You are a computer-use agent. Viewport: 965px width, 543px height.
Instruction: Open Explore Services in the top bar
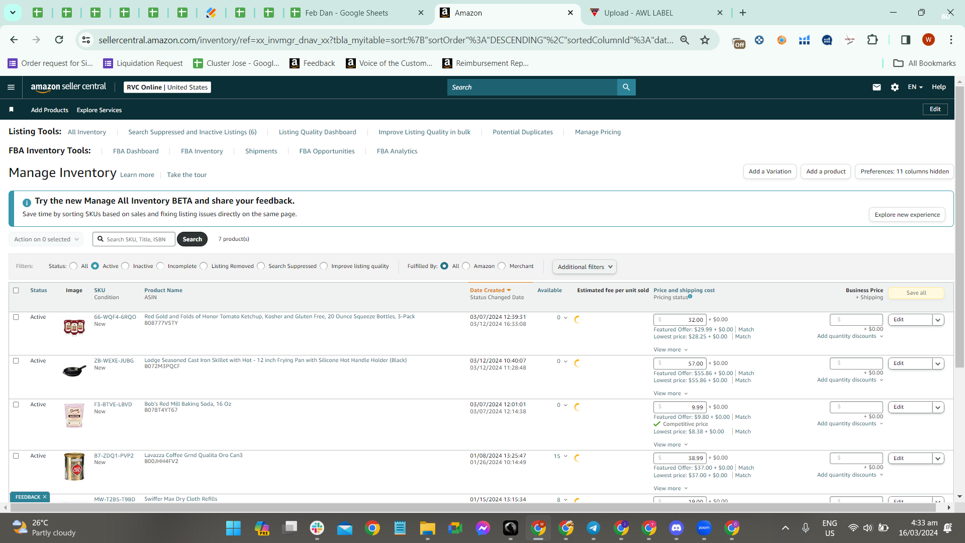point(99,110)
